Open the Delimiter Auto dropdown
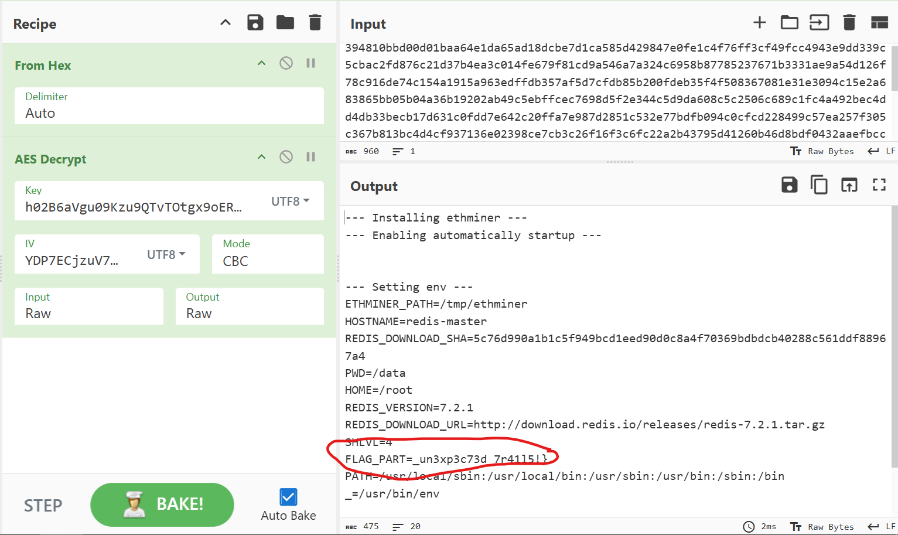 [169, 105]
